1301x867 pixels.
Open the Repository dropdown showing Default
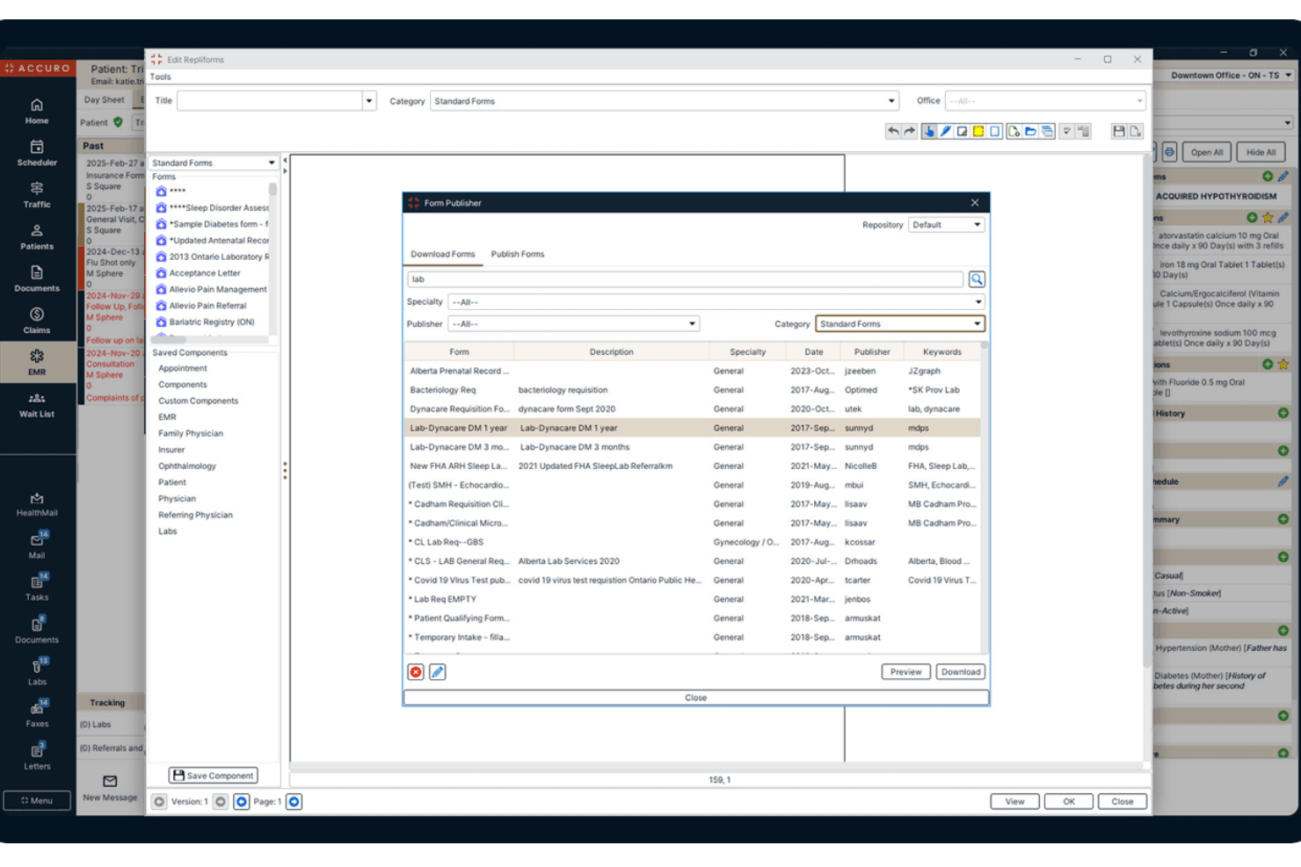[x=947, y=225]
